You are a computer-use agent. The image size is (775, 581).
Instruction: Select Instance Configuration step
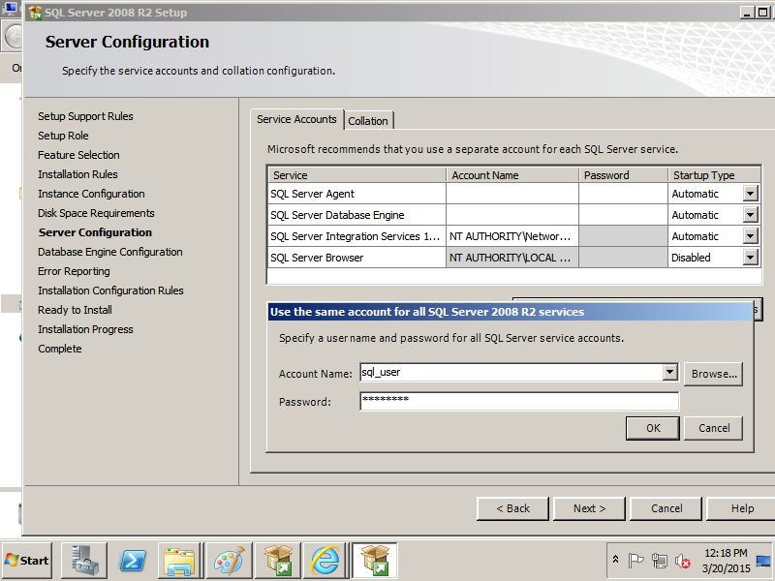click(91, 194)
